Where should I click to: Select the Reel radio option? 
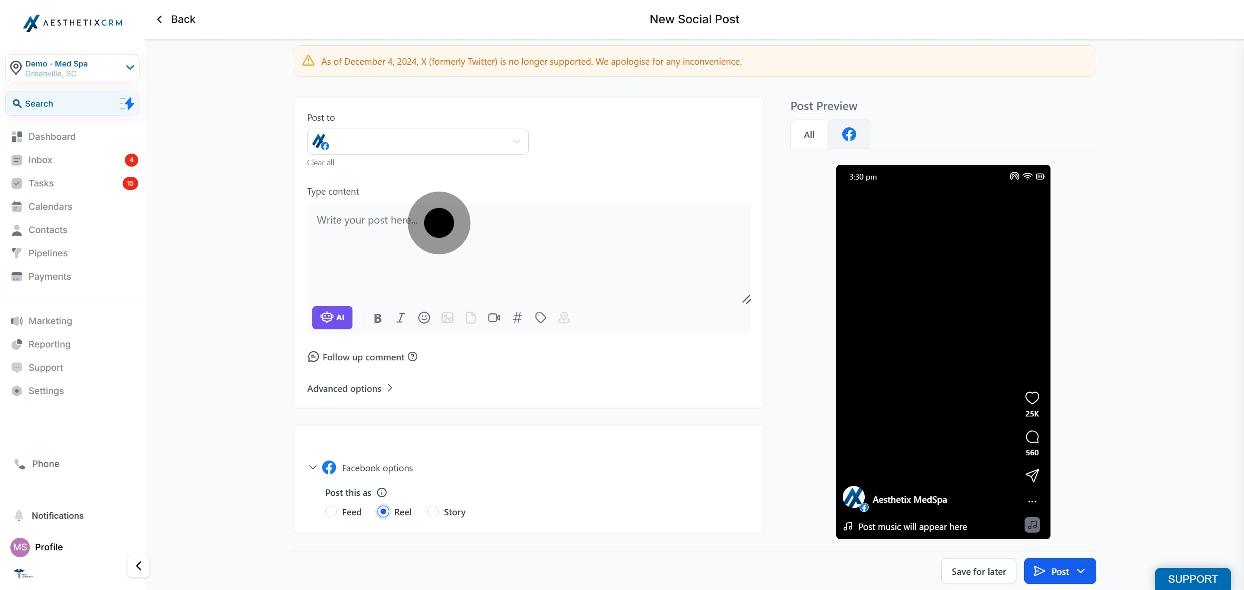[x=383, y=512]
